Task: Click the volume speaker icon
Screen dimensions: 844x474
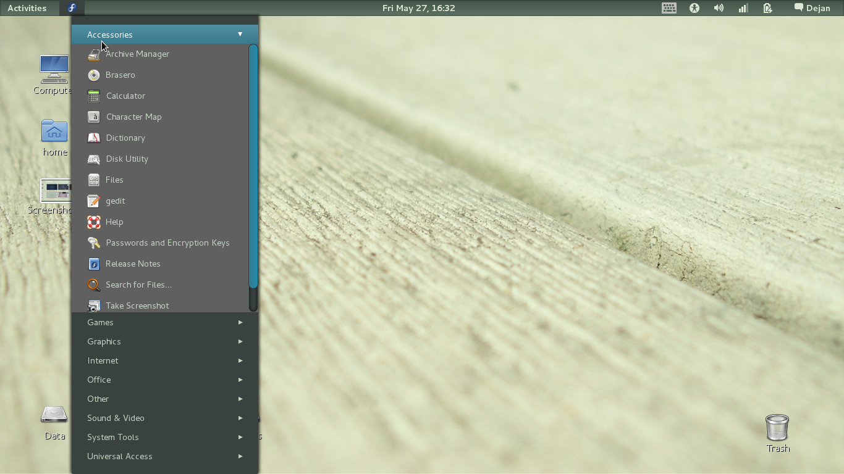Action: [719, 8]
